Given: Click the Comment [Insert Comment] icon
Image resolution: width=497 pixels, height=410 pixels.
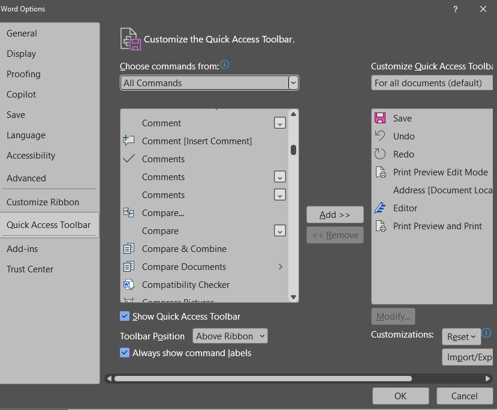Looking at the screenshot, I should [x=129, y=141].
